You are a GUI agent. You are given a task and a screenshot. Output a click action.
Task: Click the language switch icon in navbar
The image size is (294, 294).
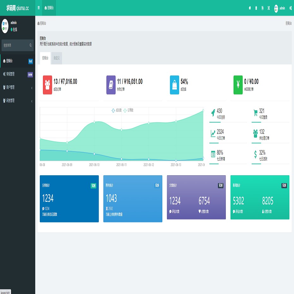pos(262,8)
